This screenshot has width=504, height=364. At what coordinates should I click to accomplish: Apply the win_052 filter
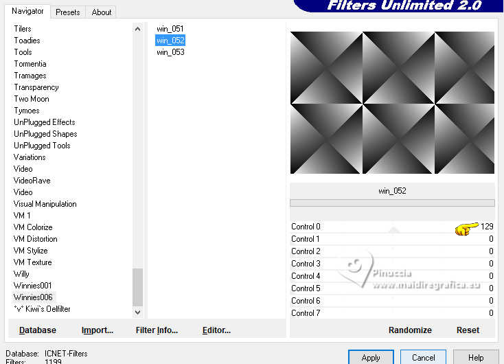(x=371, y=357)
